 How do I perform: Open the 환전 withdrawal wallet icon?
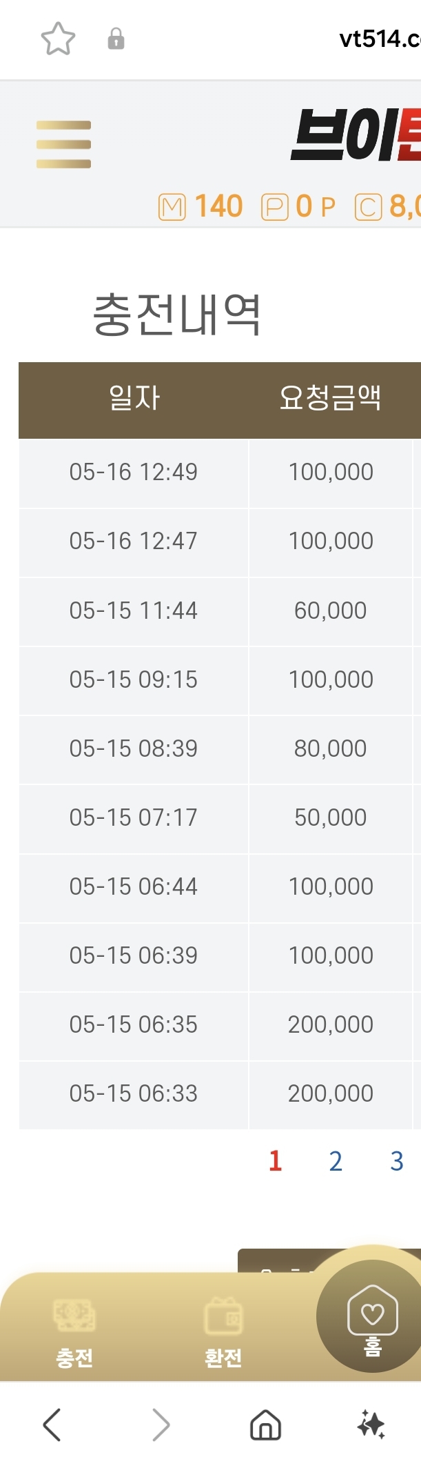(223, 1316)
